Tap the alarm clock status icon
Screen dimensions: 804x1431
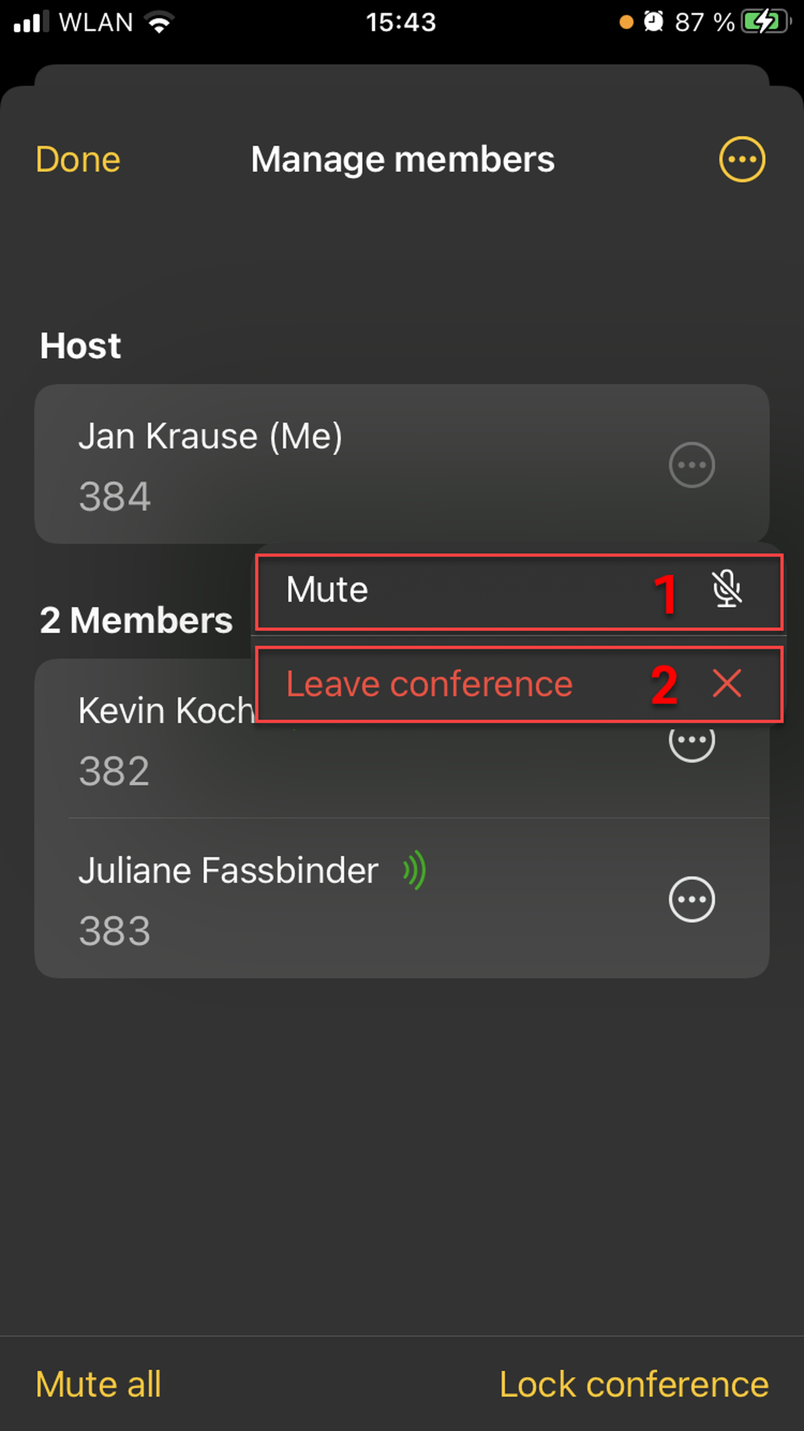653,22
